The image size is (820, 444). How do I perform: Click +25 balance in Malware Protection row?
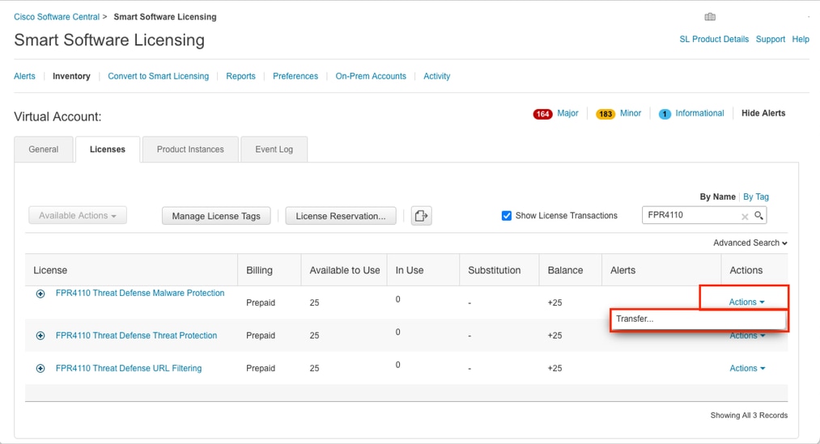(x=554, y=302)
